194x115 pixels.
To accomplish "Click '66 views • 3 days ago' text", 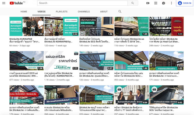I will coord(20,46).
